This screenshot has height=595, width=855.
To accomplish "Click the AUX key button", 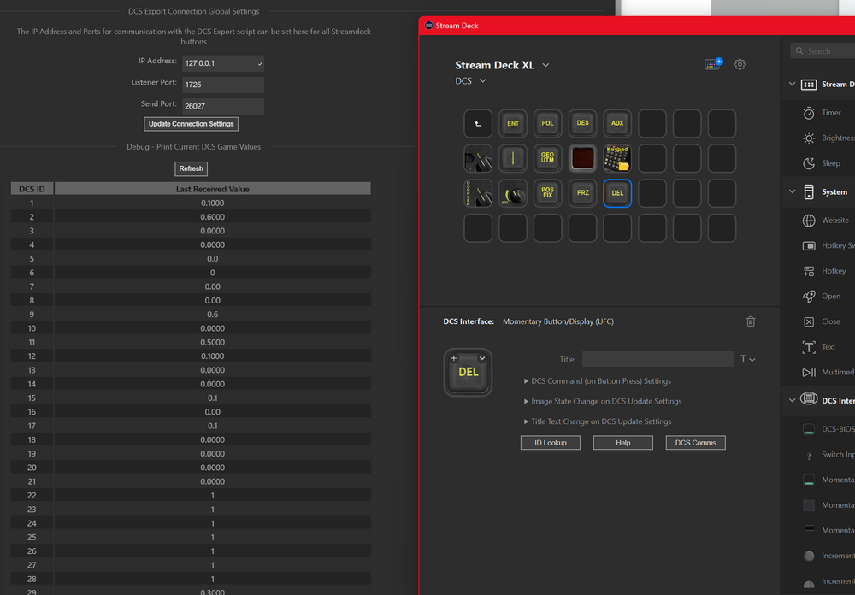I will [617, 123].
